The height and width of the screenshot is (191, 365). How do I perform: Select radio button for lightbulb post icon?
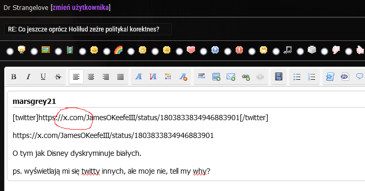pyautogui.click(x=10, y=51)
